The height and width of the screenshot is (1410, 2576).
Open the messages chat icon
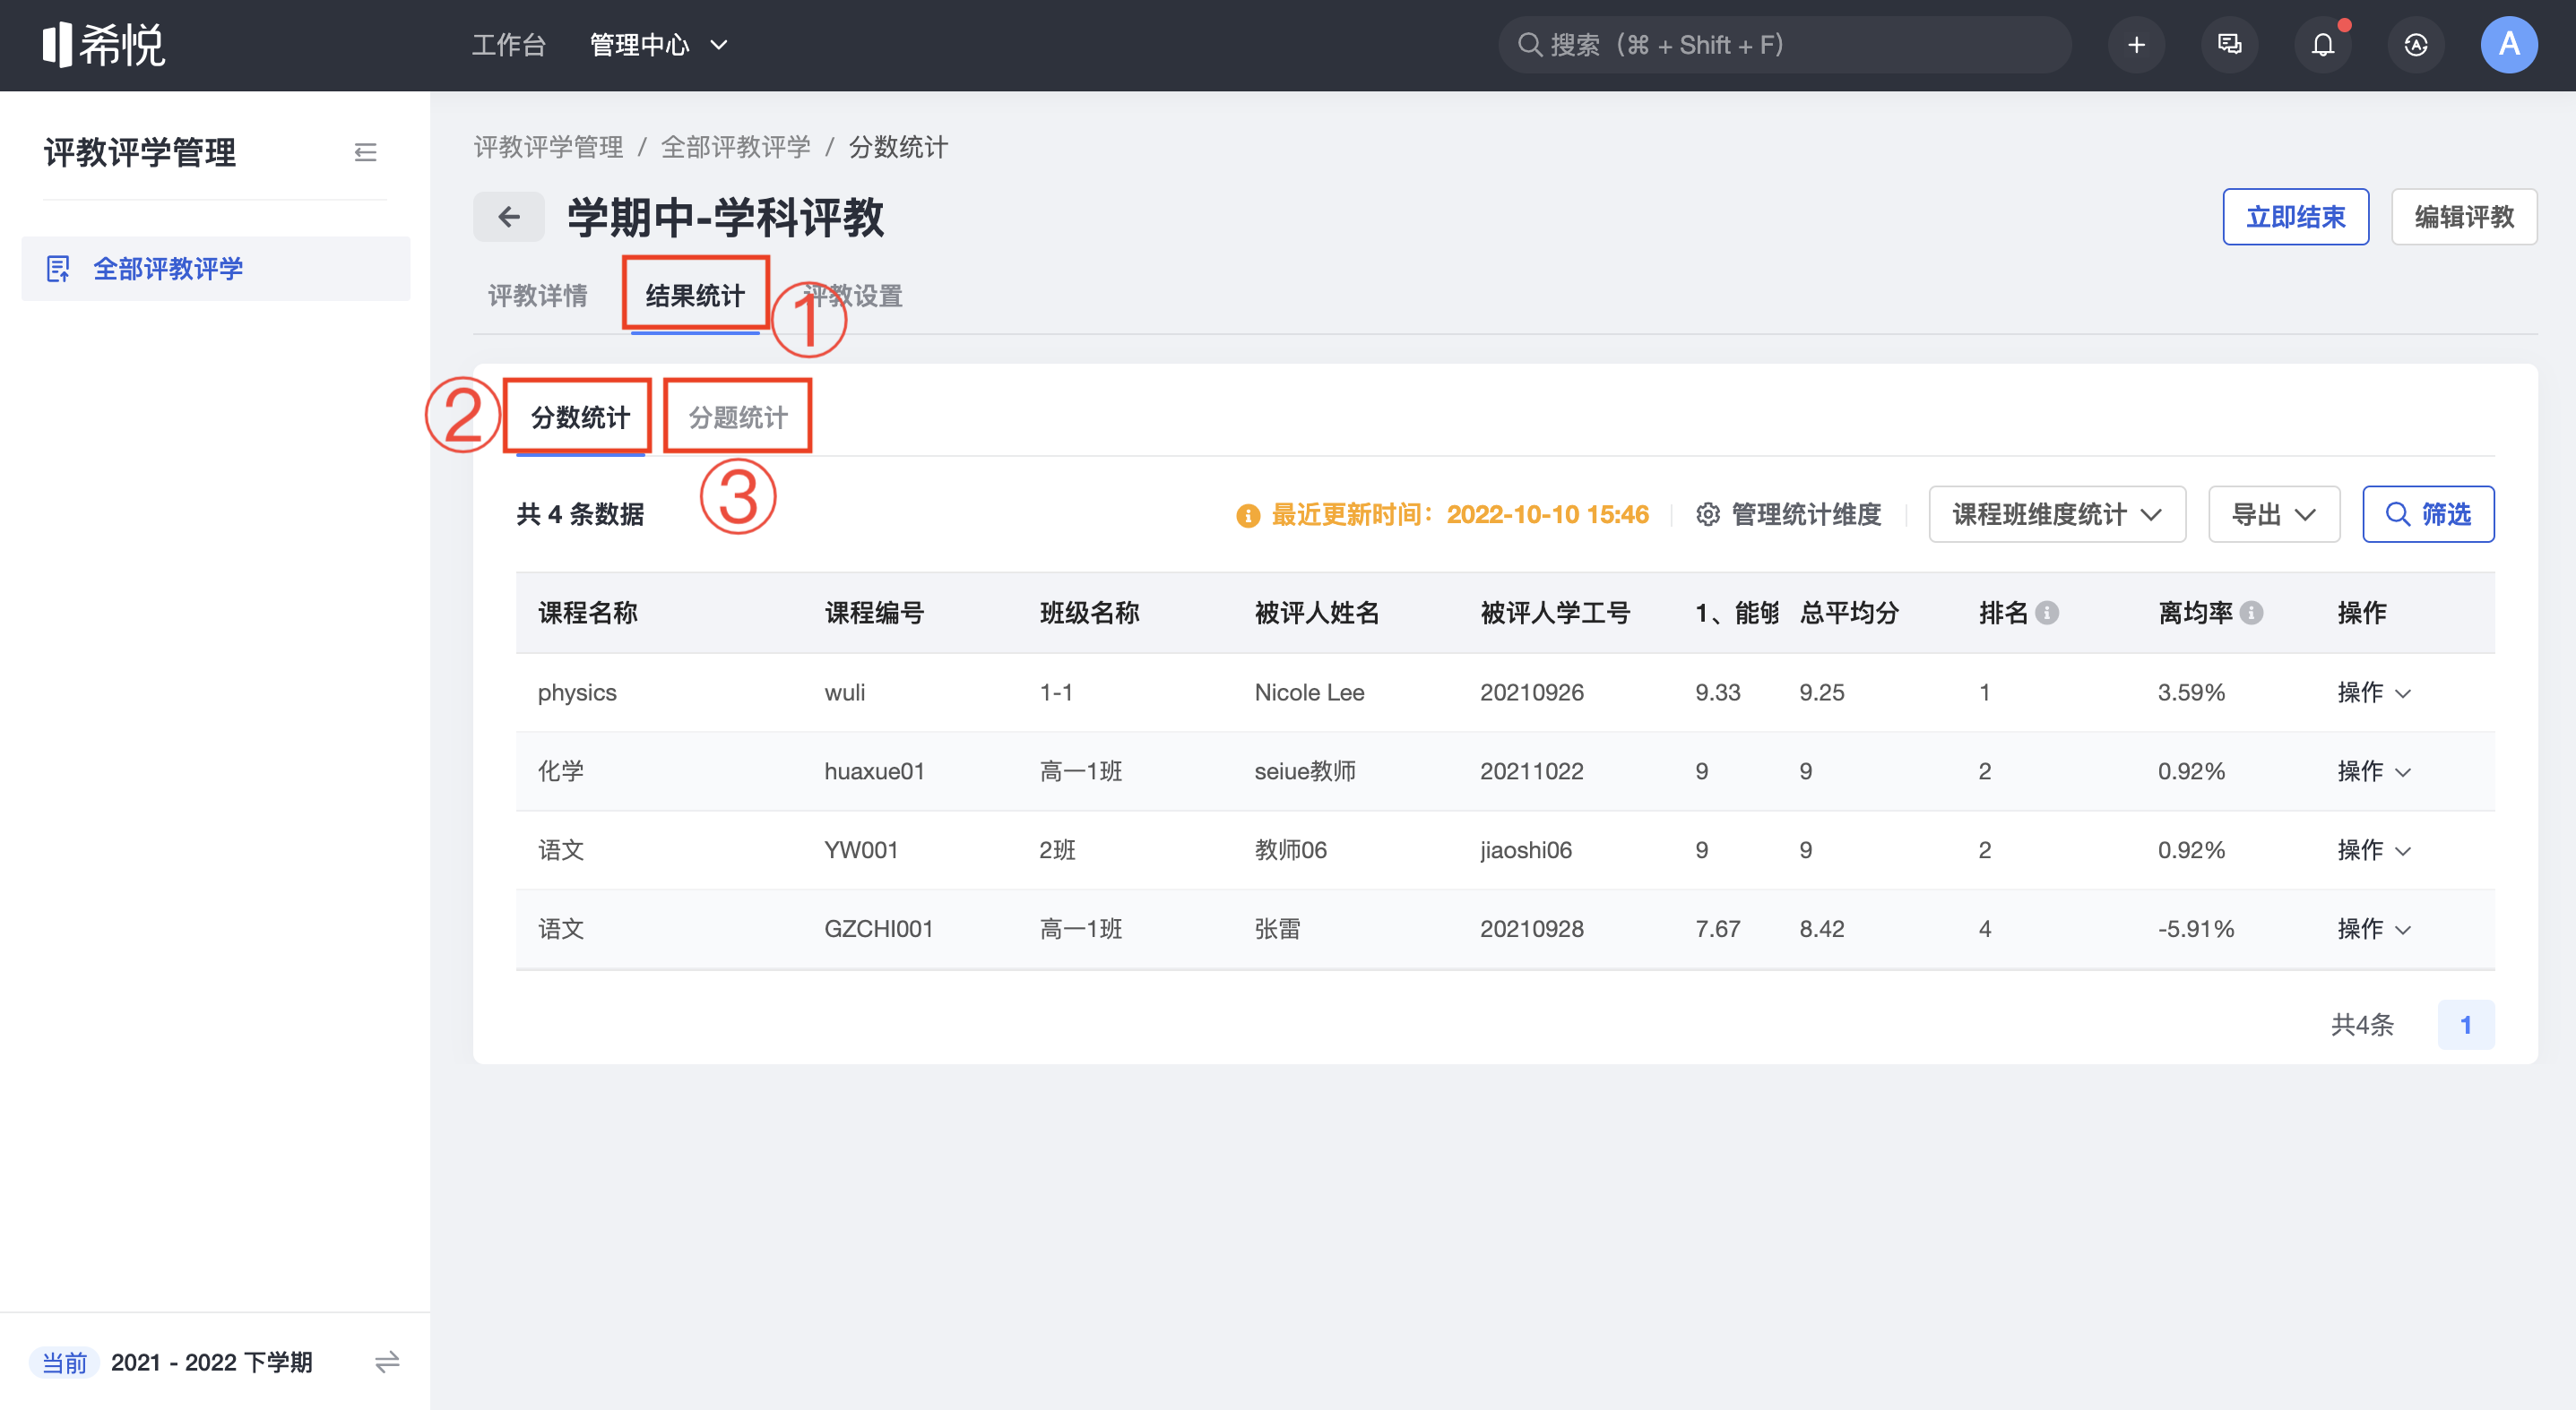[x=2229, y=45]
